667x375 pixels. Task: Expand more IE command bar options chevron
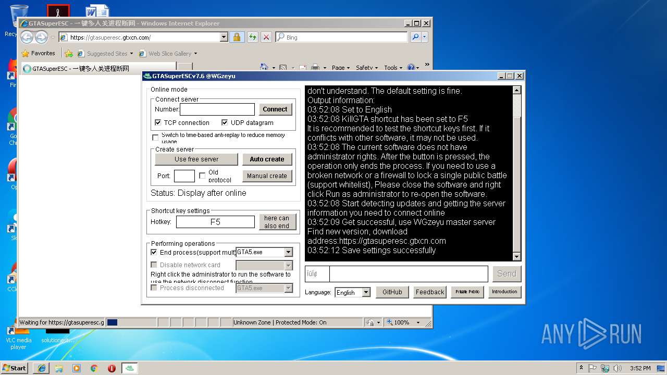click(427, 65)
